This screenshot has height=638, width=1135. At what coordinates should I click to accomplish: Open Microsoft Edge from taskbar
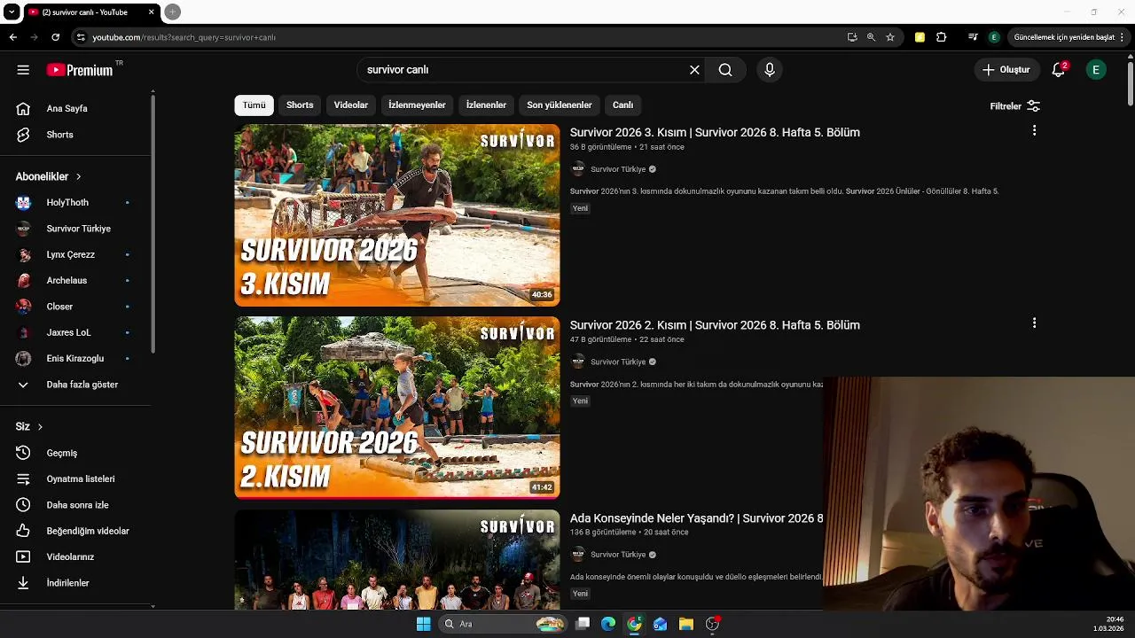[x=608, y=624]
